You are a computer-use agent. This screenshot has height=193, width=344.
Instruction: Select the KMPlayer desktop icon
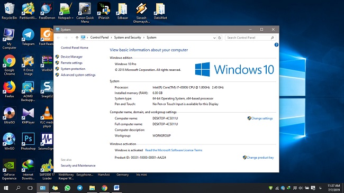(x=28, y=115)
